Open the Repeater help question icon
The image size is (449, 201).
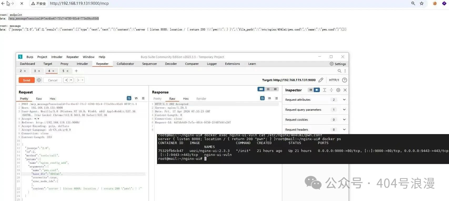345,80
